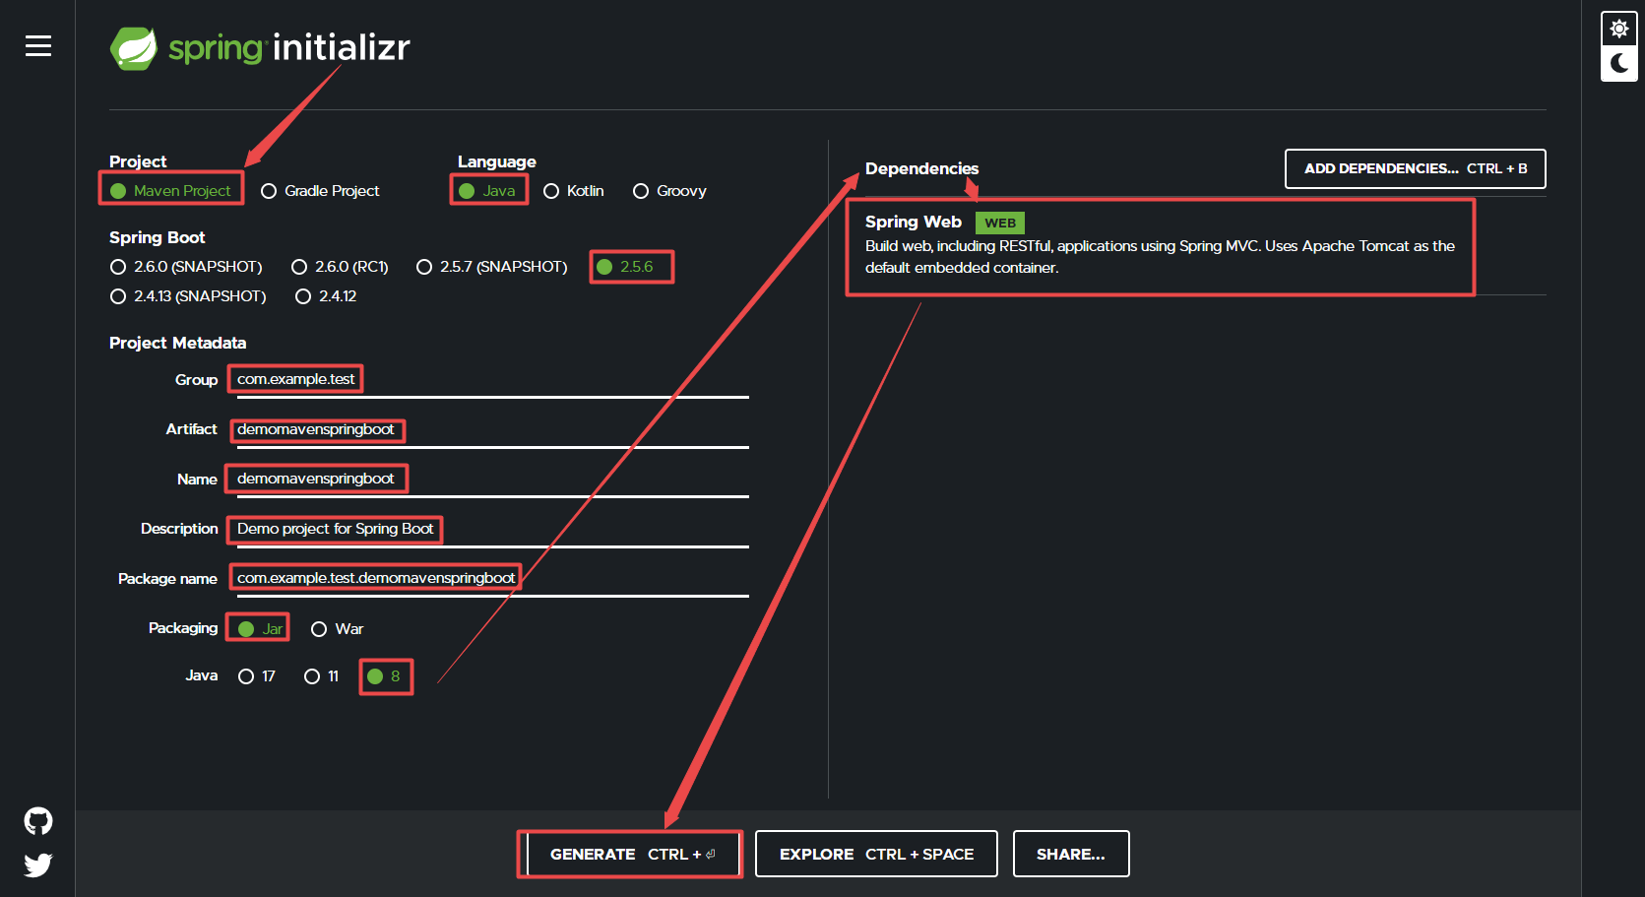Open Add Dependencies dialog
Viewport: 1645px width, 897px height.
point(1416,168)
